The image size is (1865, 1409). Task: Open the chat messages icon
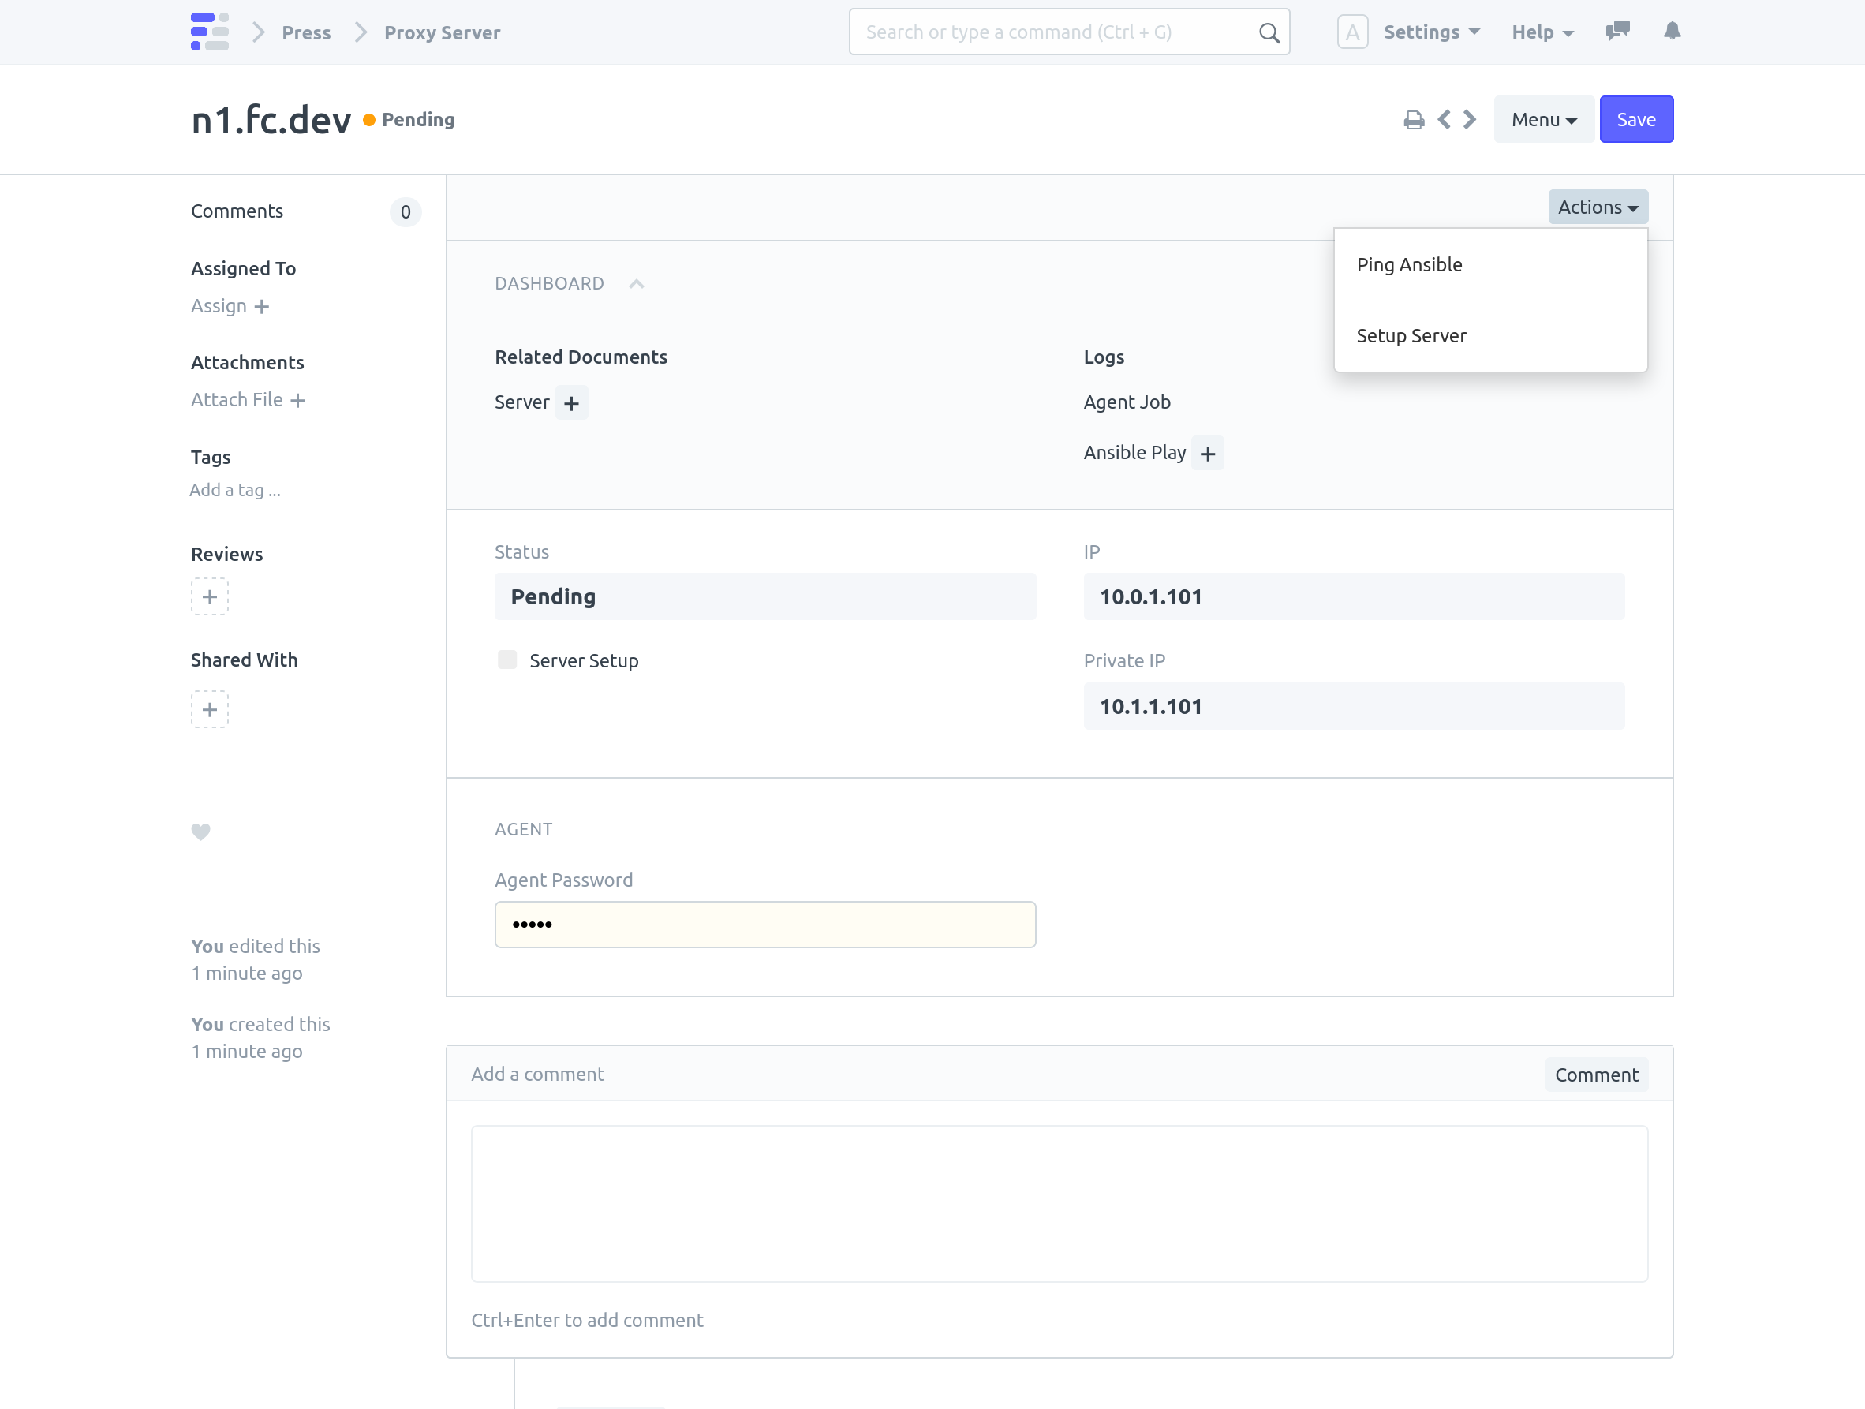coord(1617,32)
